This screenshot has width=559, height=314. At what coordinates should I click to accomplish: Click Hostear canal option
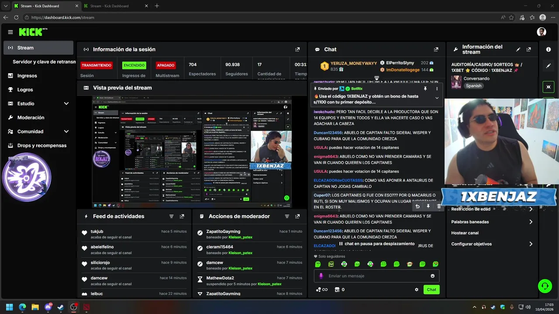[465, 233]
